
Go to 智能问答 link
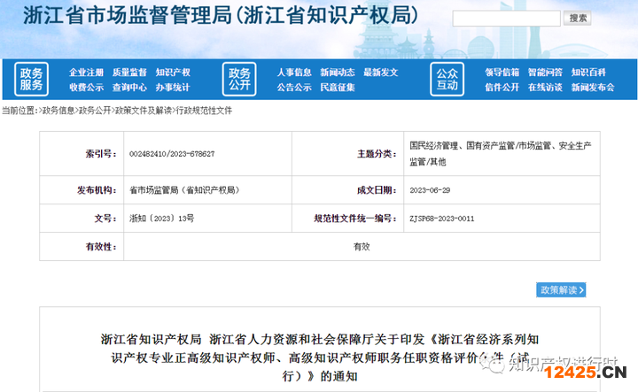(x=545, y=73)
